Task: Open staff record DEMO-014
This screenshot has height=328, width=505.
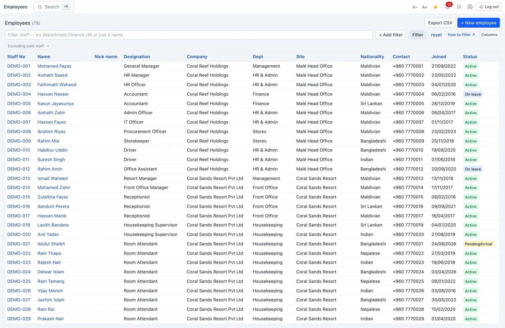Action: (x=19, y=188)
